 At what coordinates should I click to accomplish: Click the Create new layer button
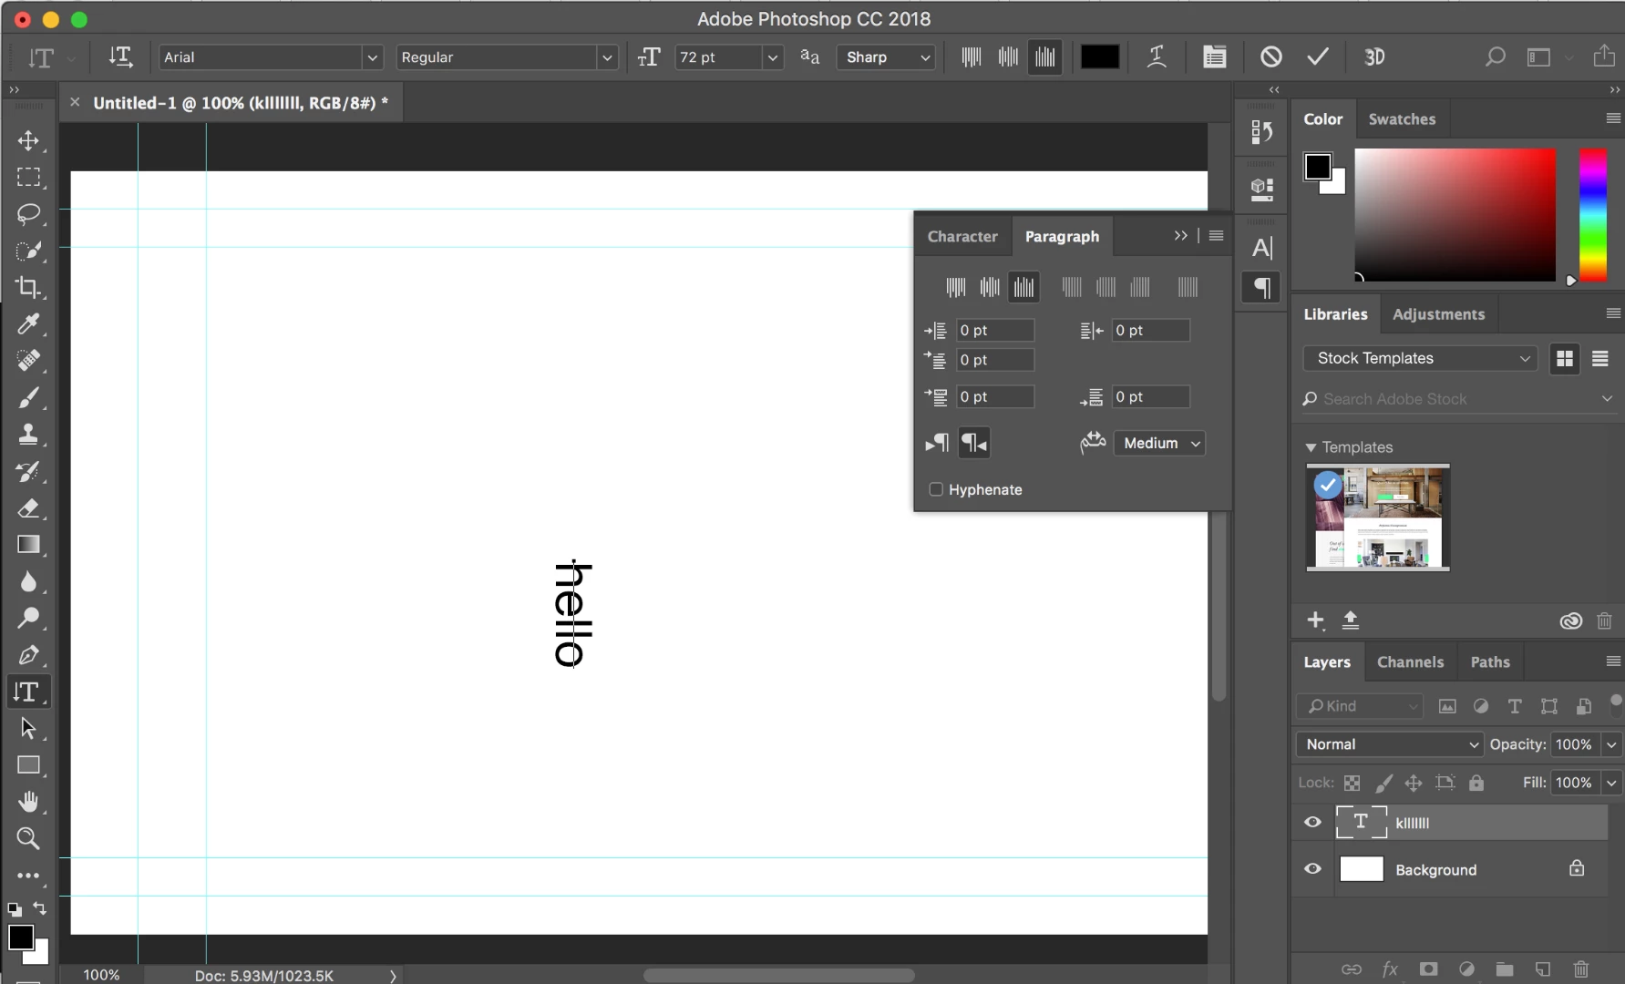1542,969
